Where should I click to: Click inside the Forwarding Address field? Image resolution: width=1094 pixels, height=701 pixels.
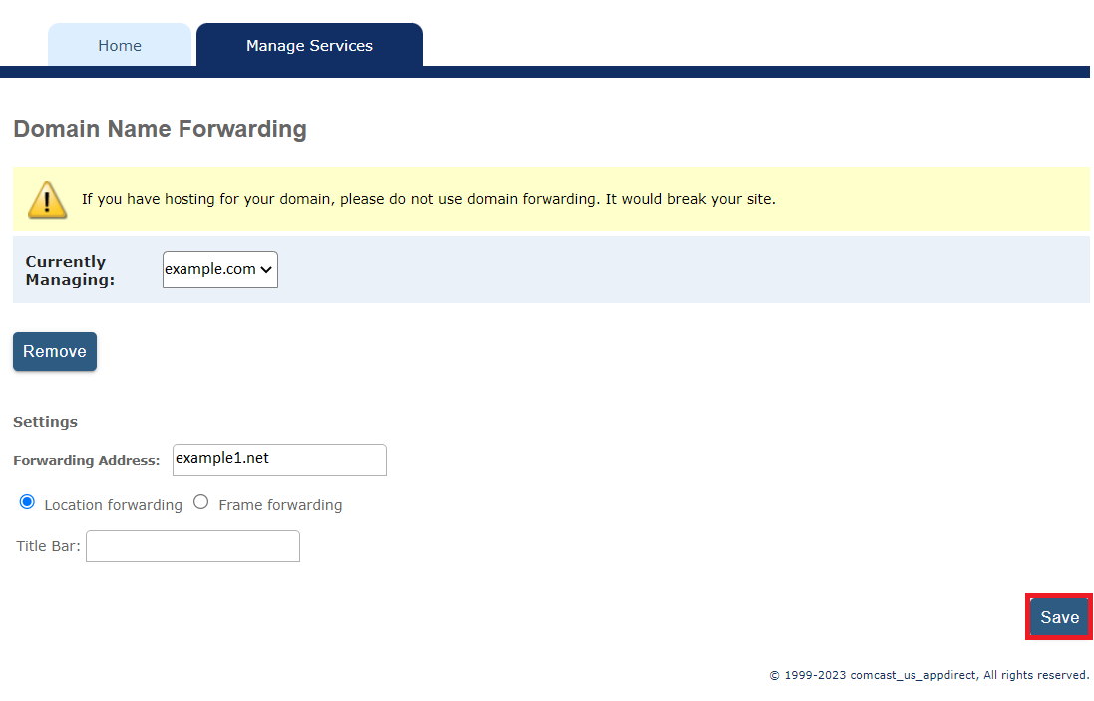tap(278, 459)
